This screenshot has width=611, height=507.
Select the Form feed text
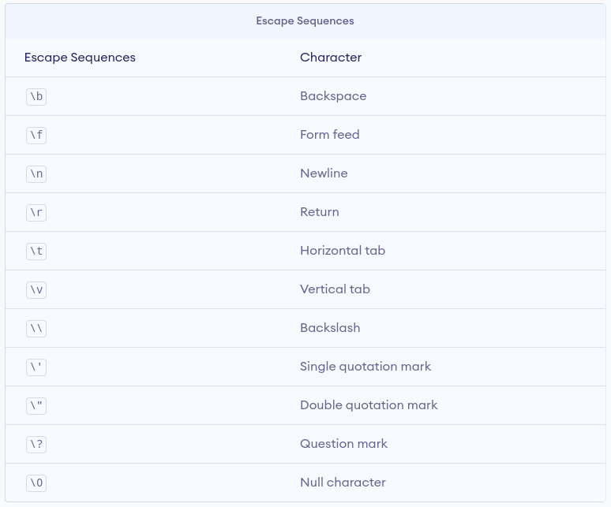[x=329, y=135]
